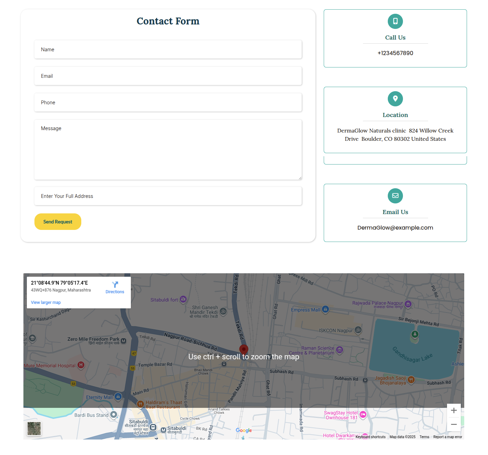Click the Map data ©2025 text

(x=403, y=437)
